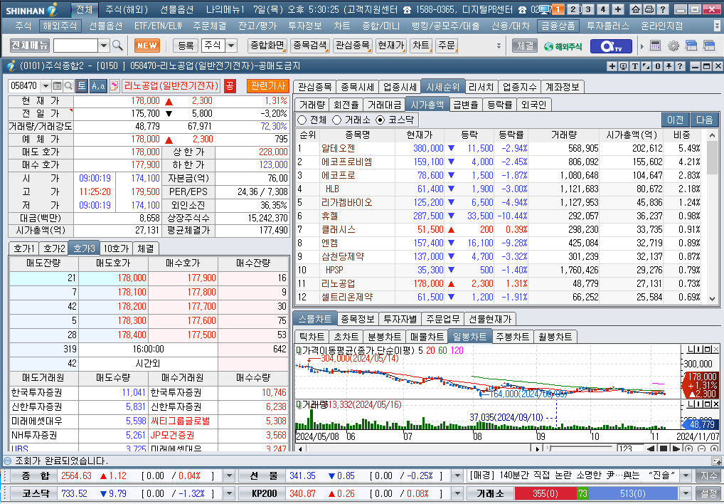Click the chart zoom-out minus icon

pyautogui.click(x=702, y=448)
